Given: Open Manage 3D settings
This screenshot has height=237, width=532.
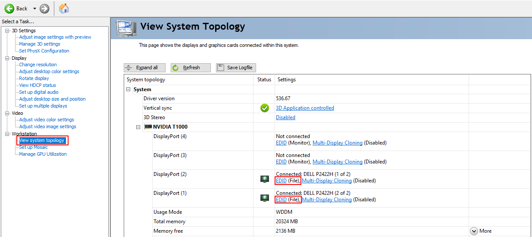Looking at the screenshot, I should tap(40, 44).
